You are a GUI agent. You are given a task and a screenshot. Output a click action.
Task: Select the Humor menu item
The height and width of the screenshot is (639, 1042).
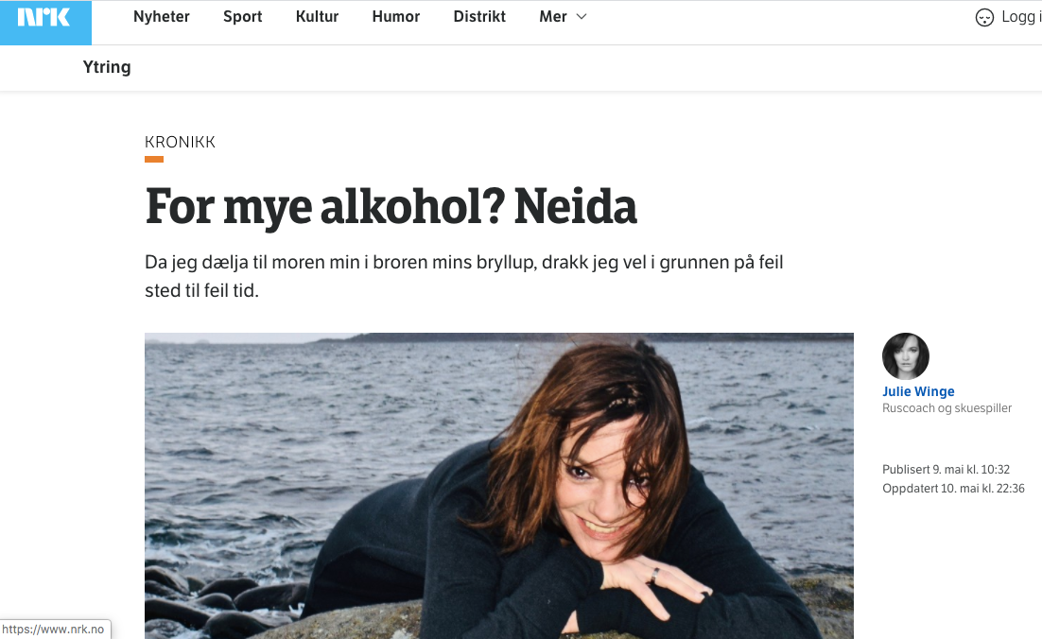396,17
